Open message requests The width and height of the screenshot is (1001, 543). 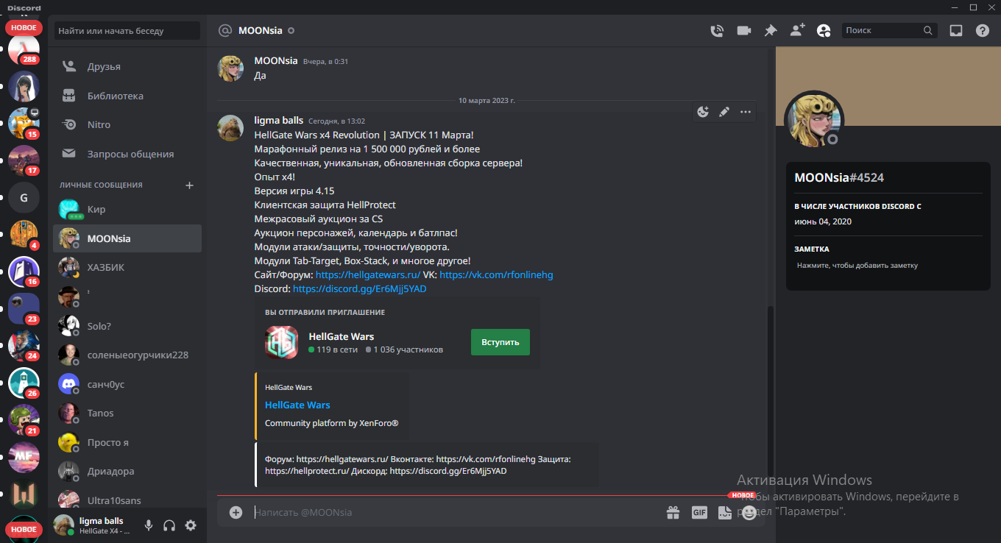coord(127,154)
